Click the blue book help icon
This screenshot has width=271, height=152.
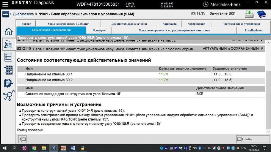click(262, 14)
